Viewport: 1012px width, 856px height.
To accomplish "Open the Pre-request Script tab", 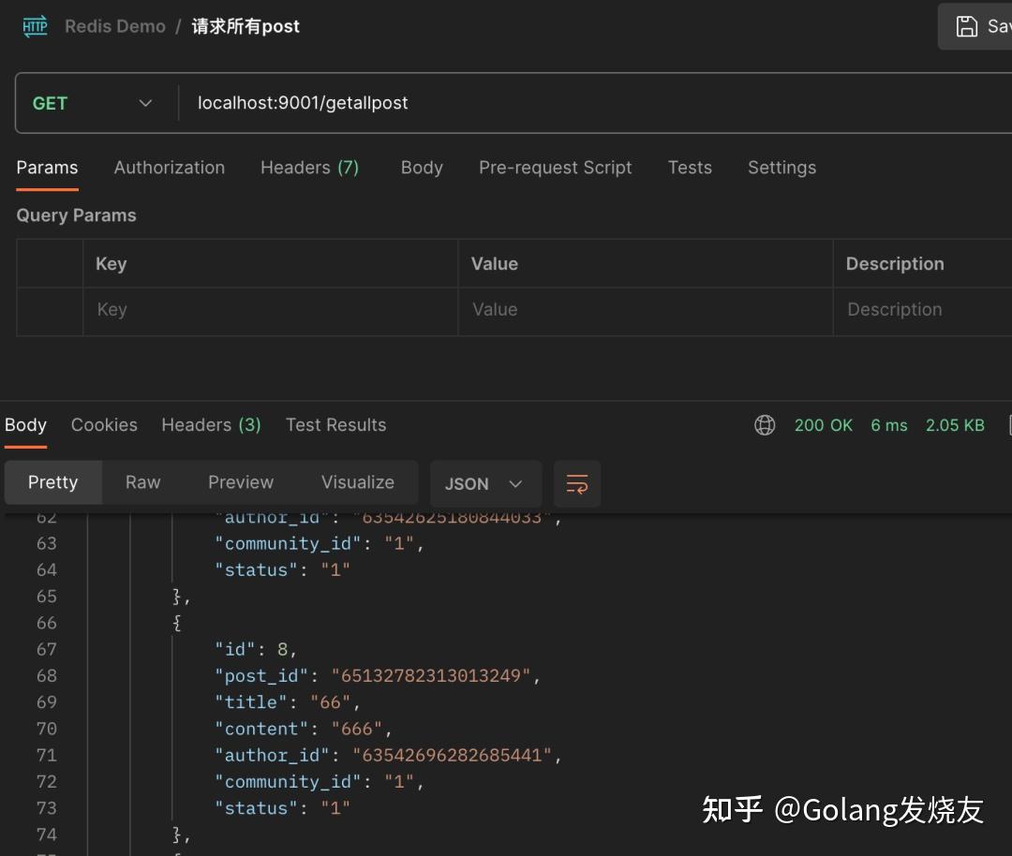I will click(x=555, y=167).
